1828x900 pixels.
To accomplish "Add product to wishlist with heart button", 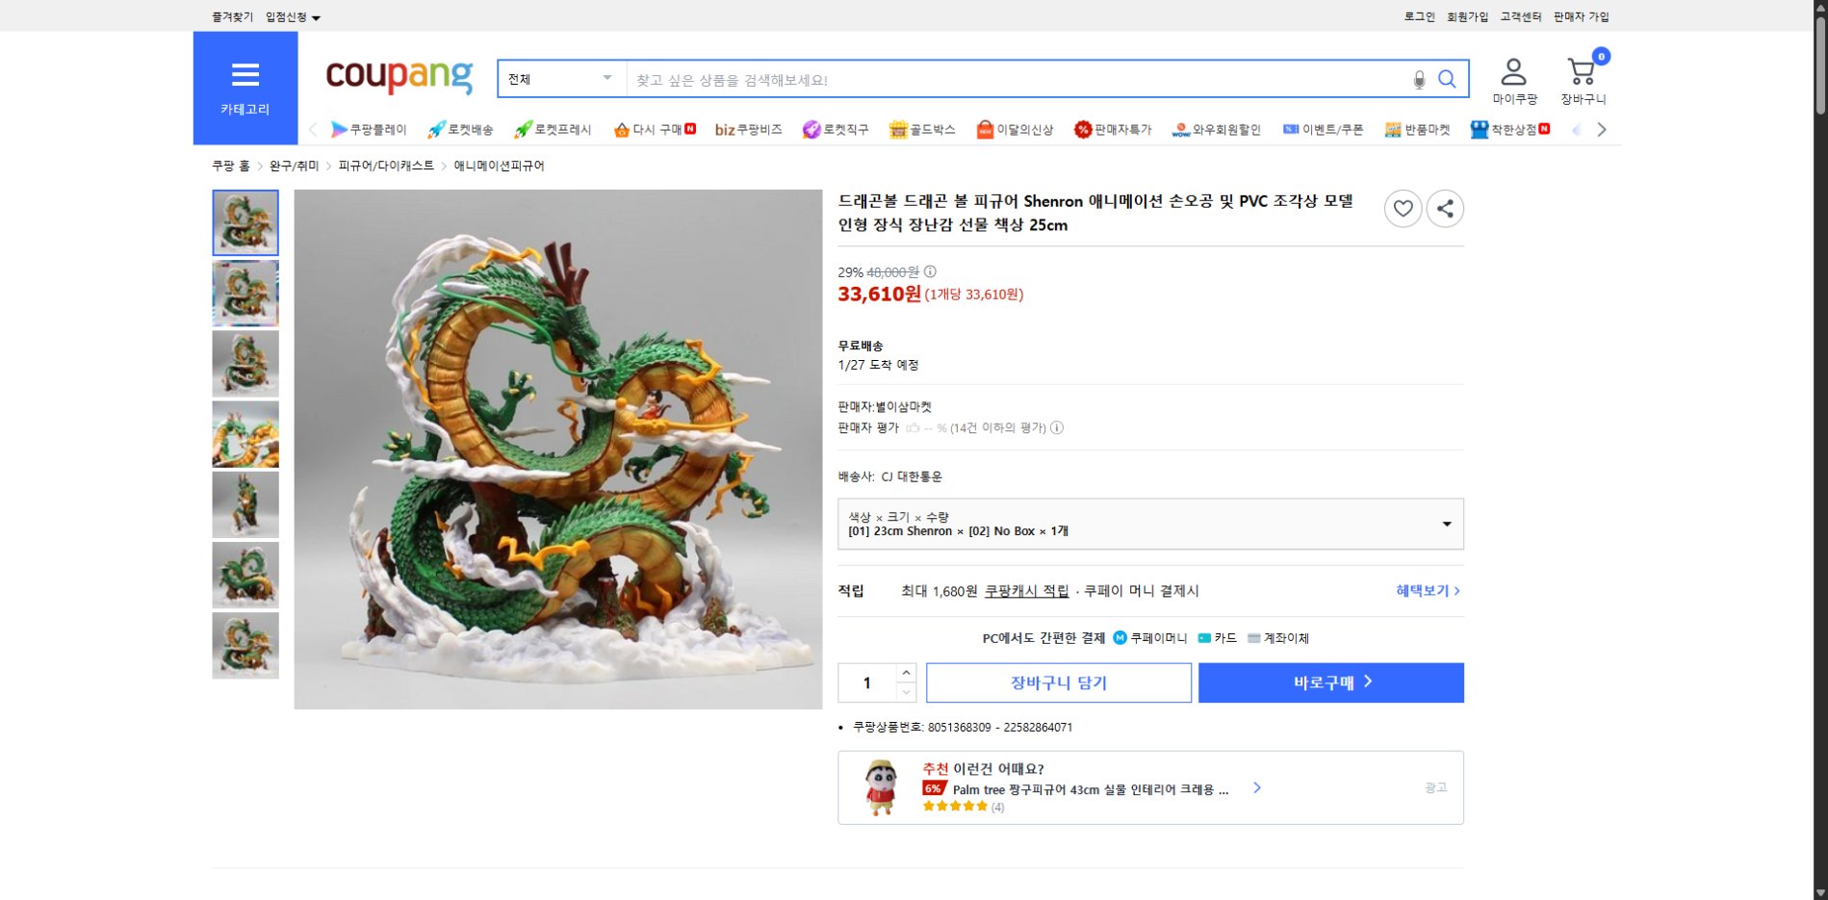I will click(1403, 208).
